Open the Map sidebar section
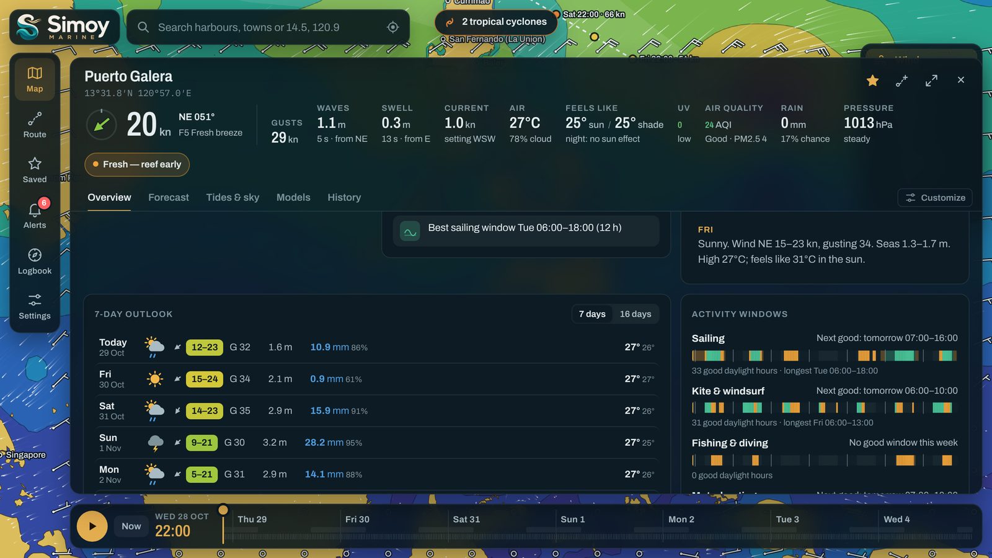 coord(35,79)
